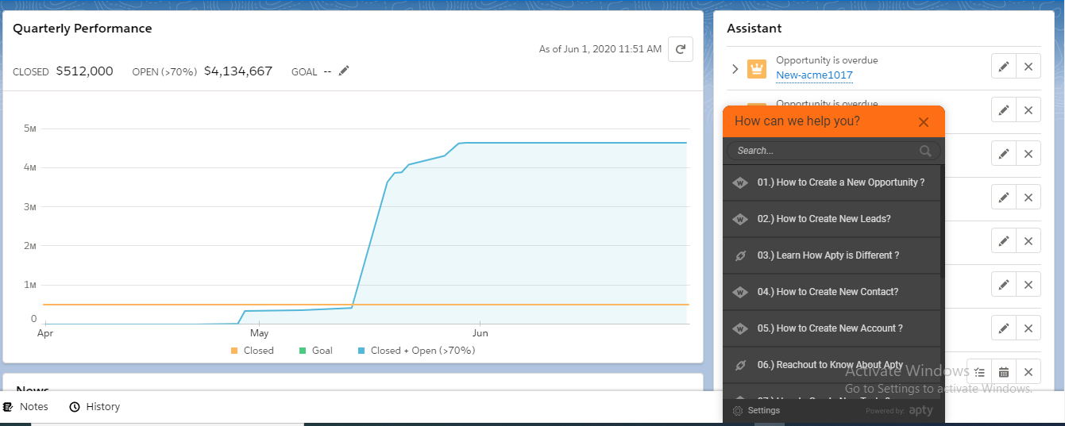Expand the New-acme1017 overdue opportunity chevron
Image resolution: width=1065 pixels, height=426 pixels.
click(735, 69)
